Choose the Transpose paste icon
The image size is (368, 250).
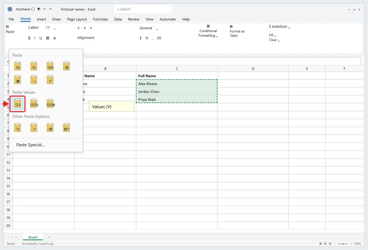pos(50,80)
